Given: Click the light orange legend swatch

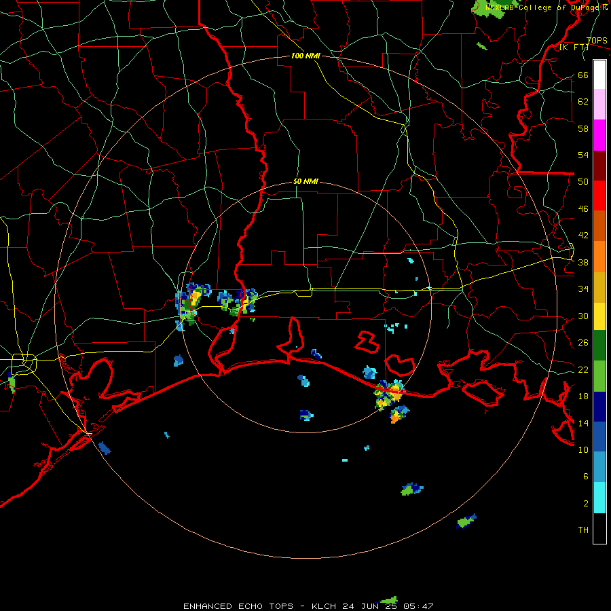Looking at the screenshot, I should 599,257.
